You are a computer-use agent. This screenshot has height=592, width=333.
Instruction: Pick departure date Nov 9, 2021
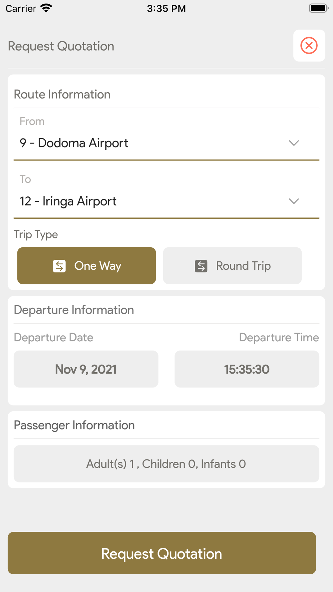point(86,369)
